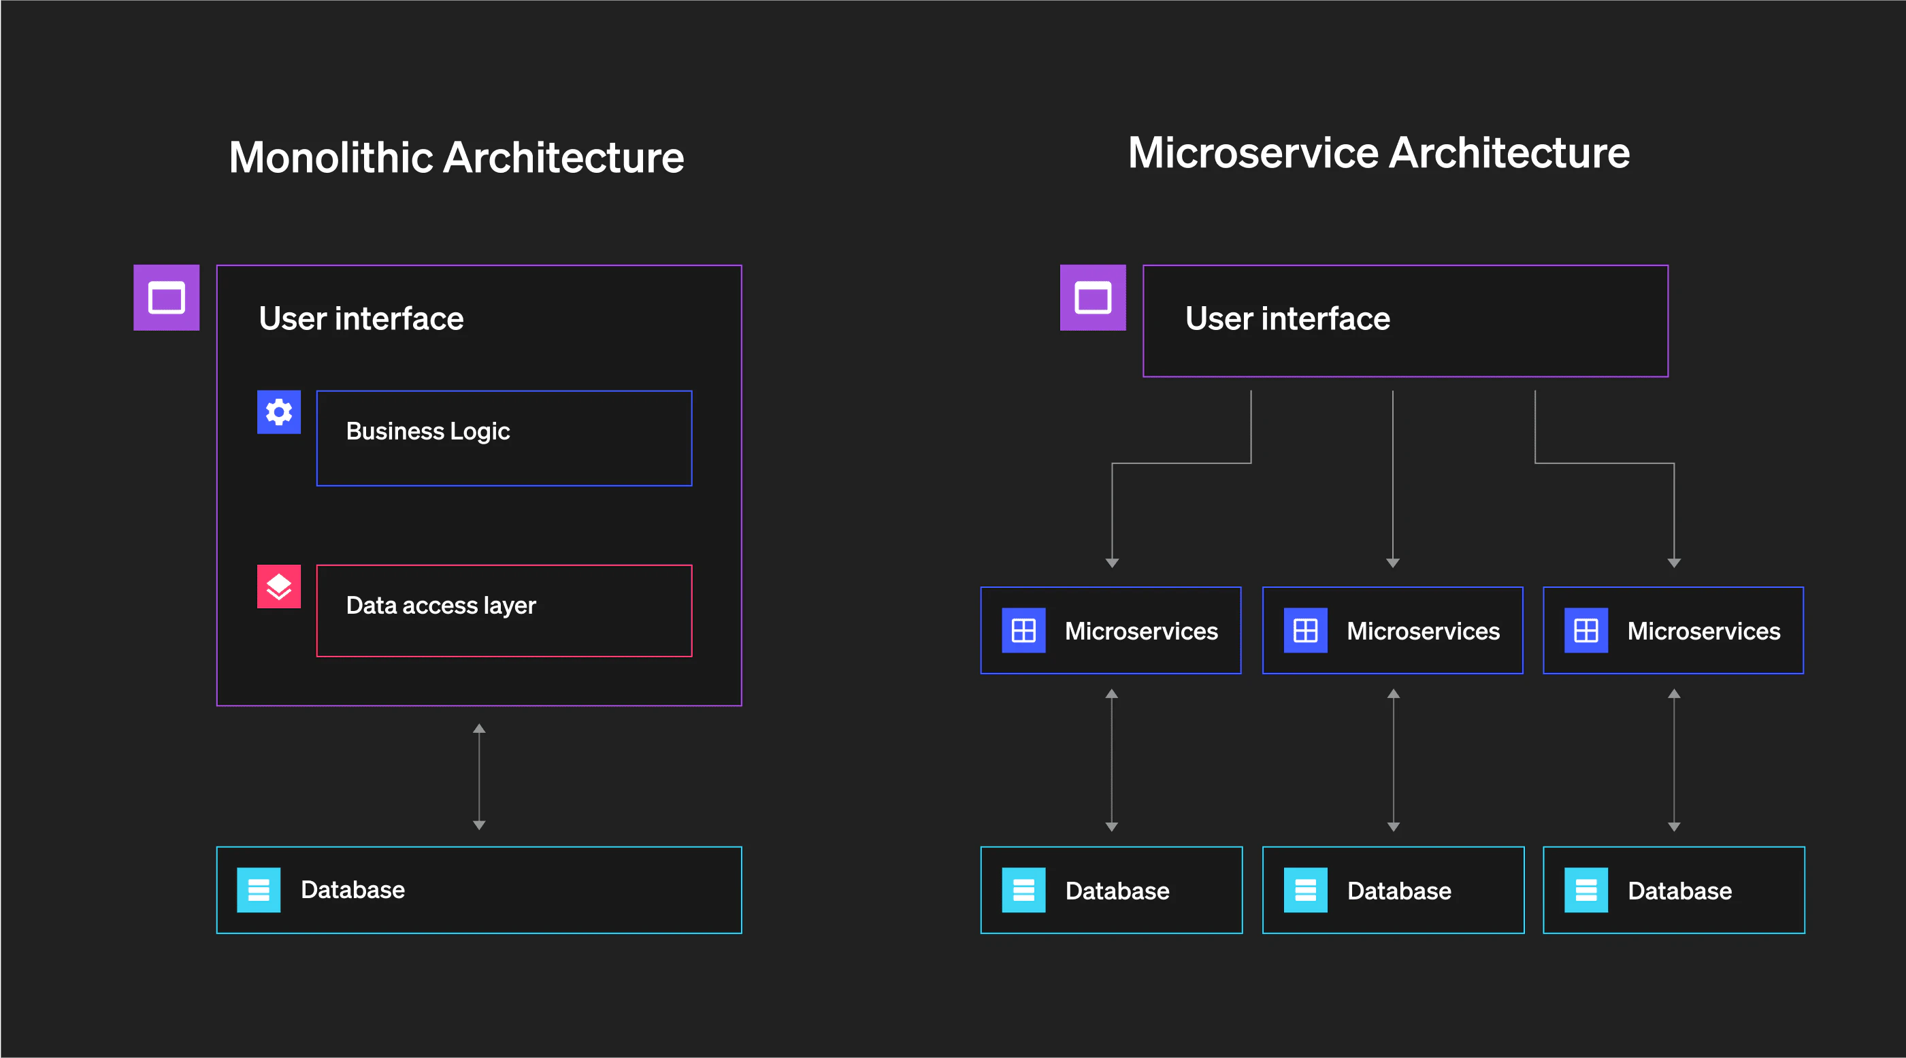Click the database icon in the rightmost microservice Database box
The height and width of the screenshot is (1058, 1906).
point(1585,890)
